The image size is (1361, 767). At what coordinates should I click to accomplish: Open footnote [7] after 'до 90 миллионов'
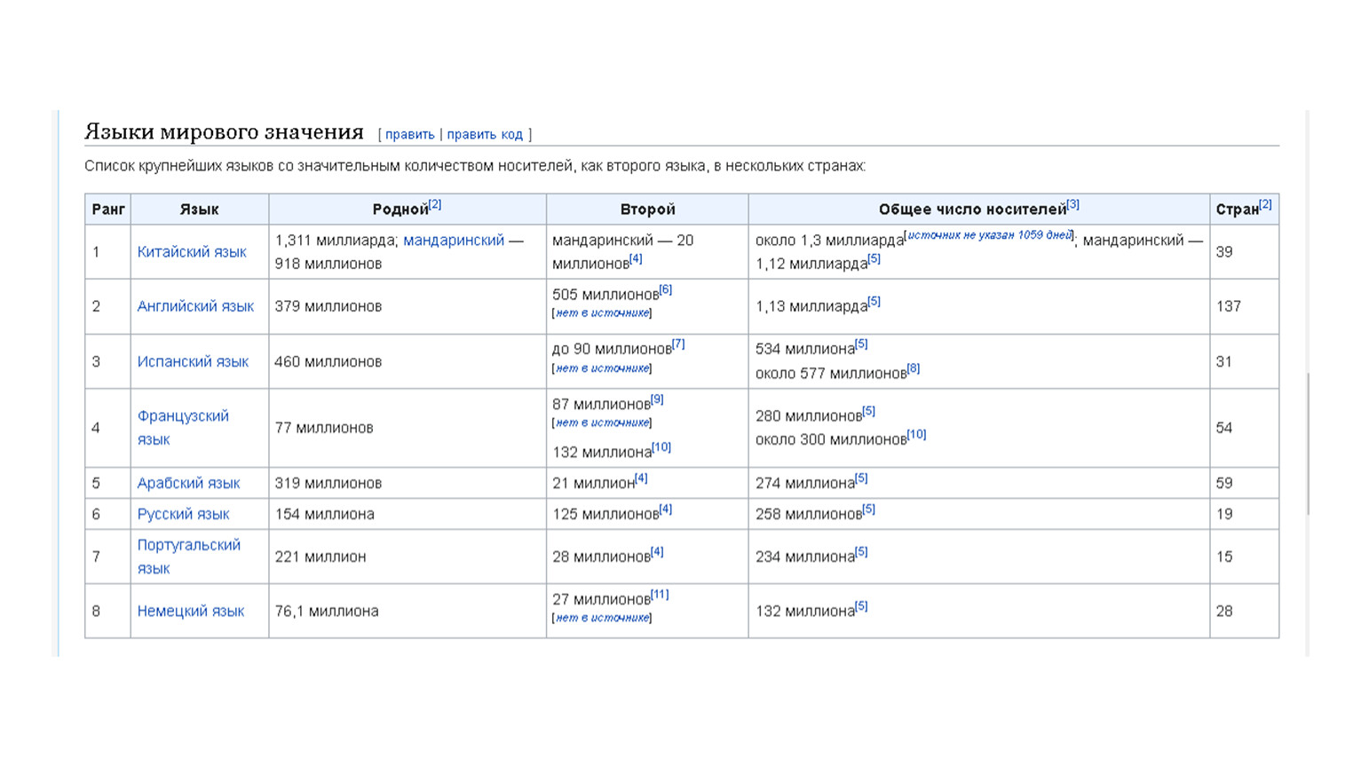pyautogui.click(x=678, y=344)
